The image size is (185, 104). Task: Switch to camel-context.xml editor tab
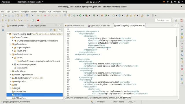pyautogui.click(x=74, y=26)
